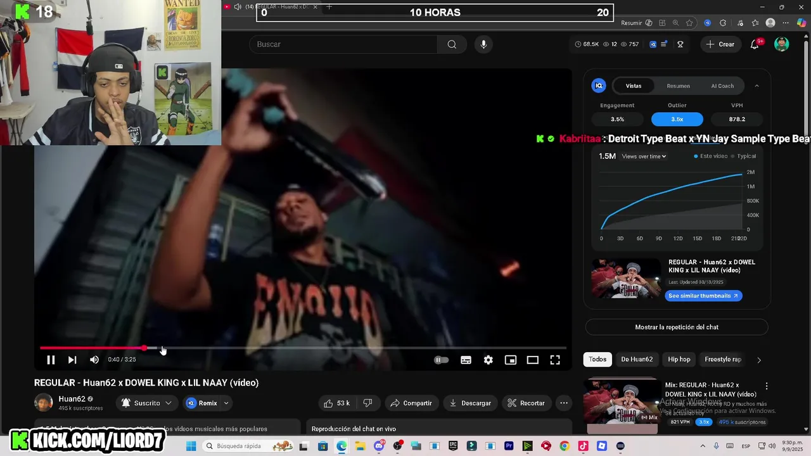The height and width of the screenshot is (456, 811).
Task: Switch to the AI Coach tab
Action: pyautogui.click(x=722, y=85)
